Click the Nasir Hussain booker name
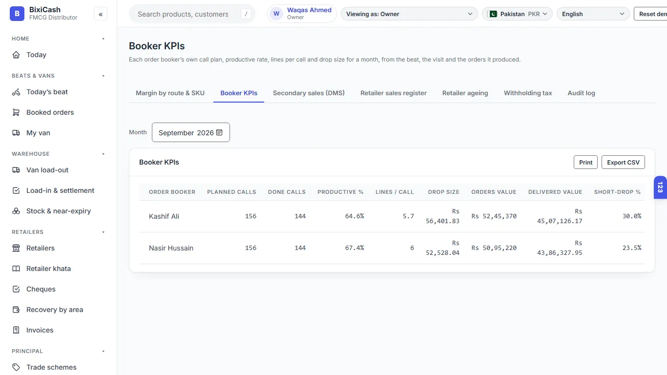Viewport: 667px width, 375px height. (171, 248)
